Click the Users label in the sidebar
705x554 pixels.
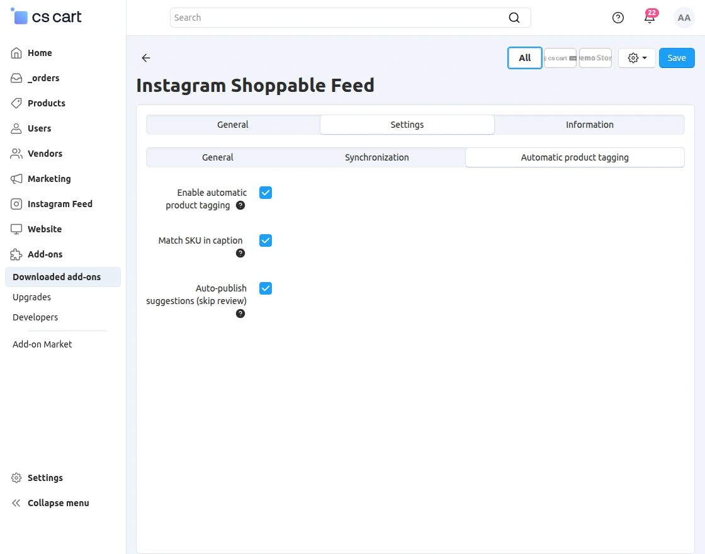[x=39, y=128]
